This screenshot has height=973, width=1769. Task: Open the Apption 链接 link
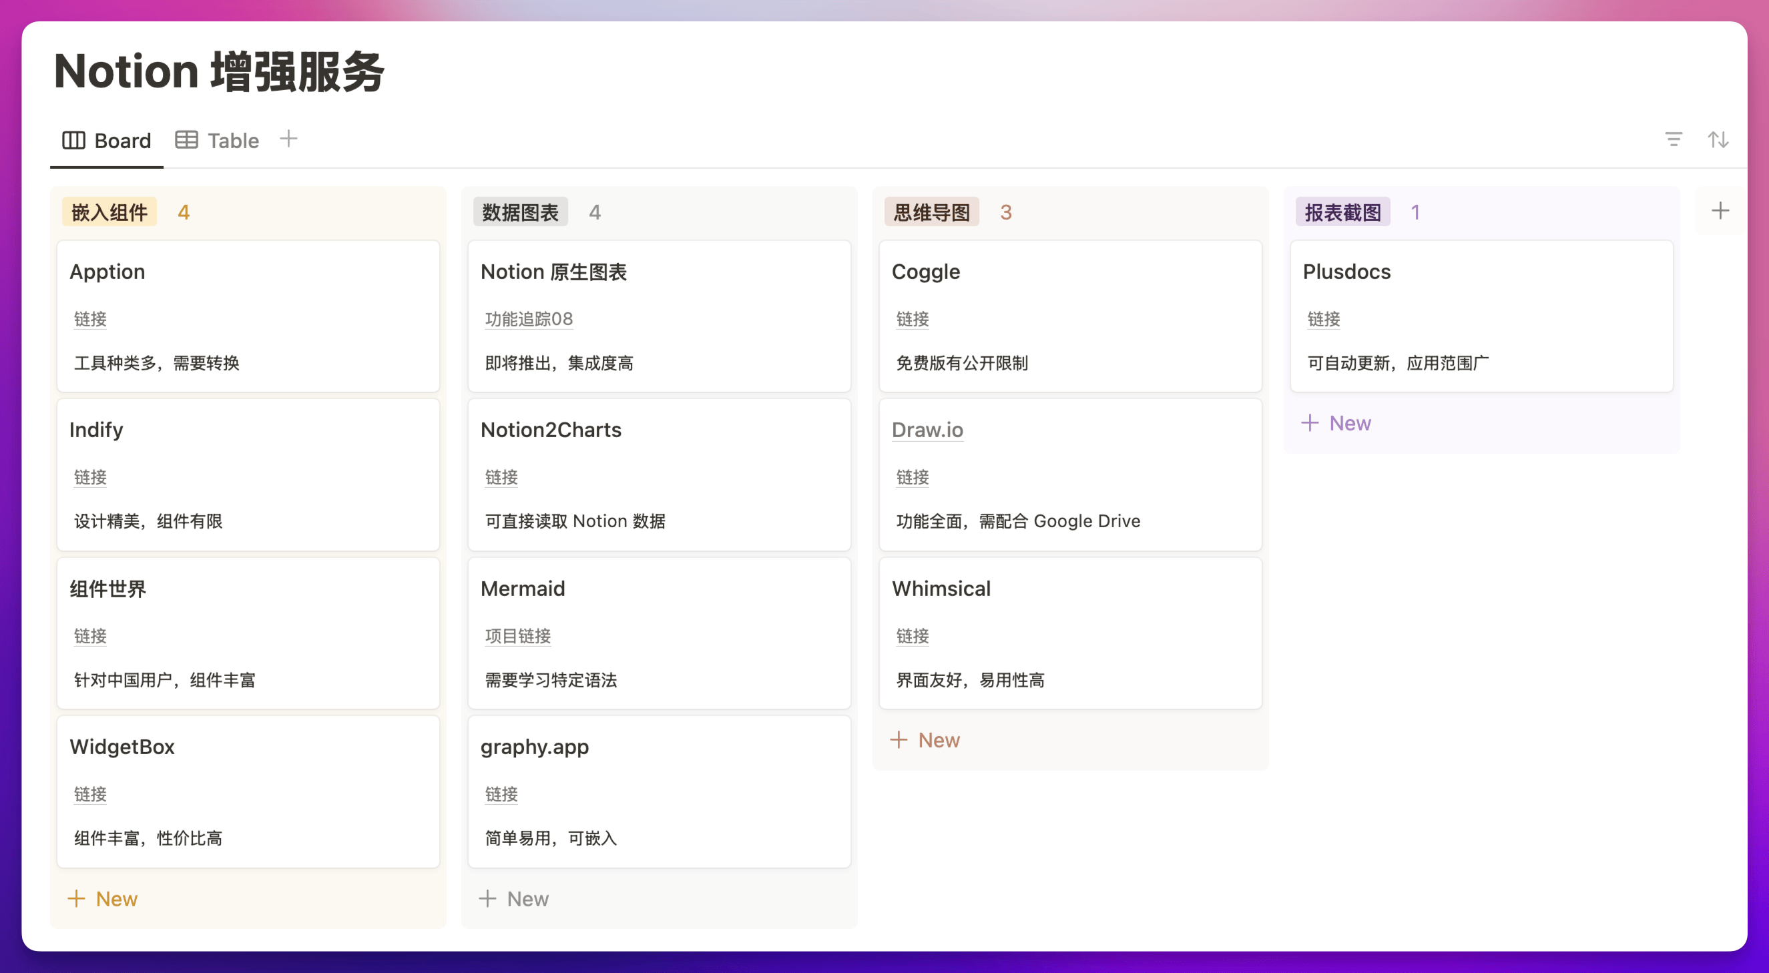click(x=91, y=319)
